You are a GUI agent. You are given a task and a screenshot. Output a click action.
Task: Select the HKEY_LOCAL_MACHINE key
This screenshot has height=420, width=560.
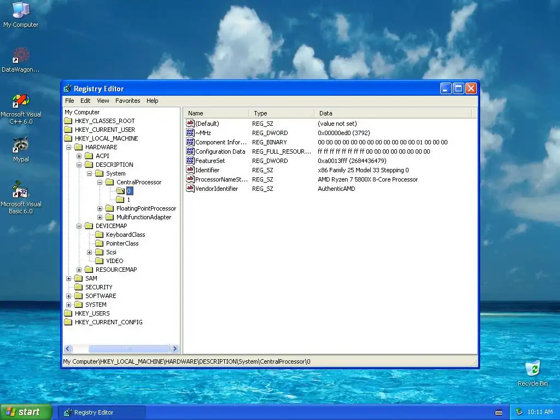tap(106, 138)
